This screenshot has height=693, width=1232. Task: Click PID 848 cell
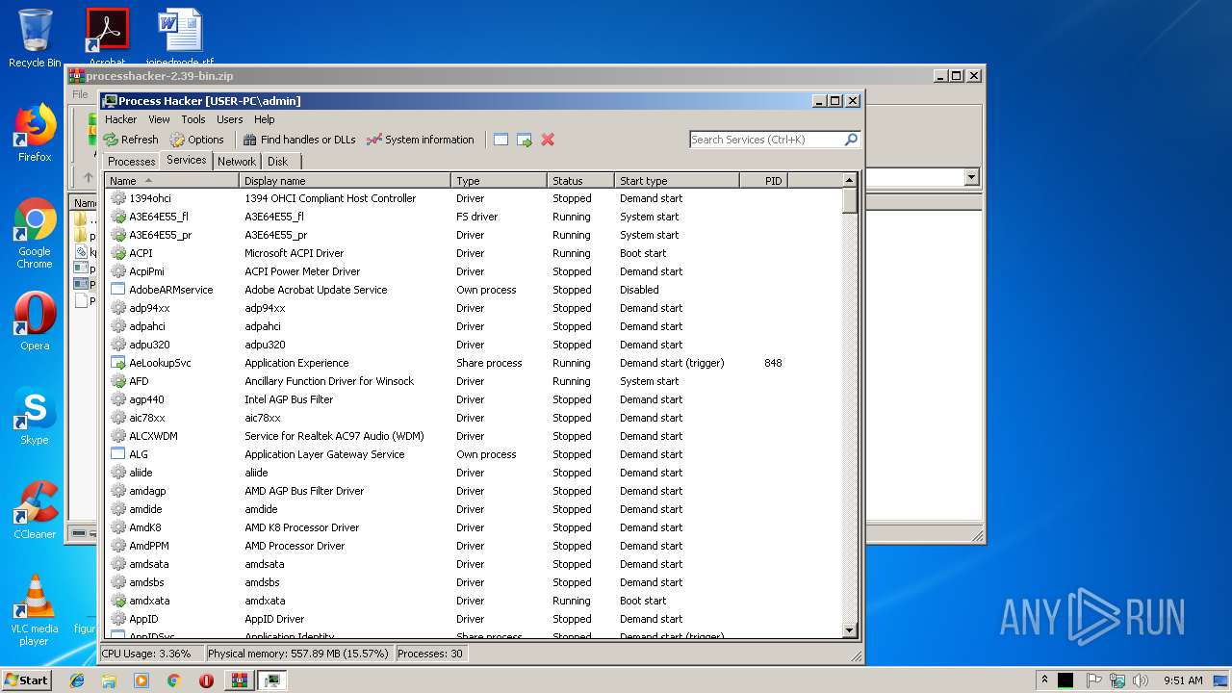point(773,363)
